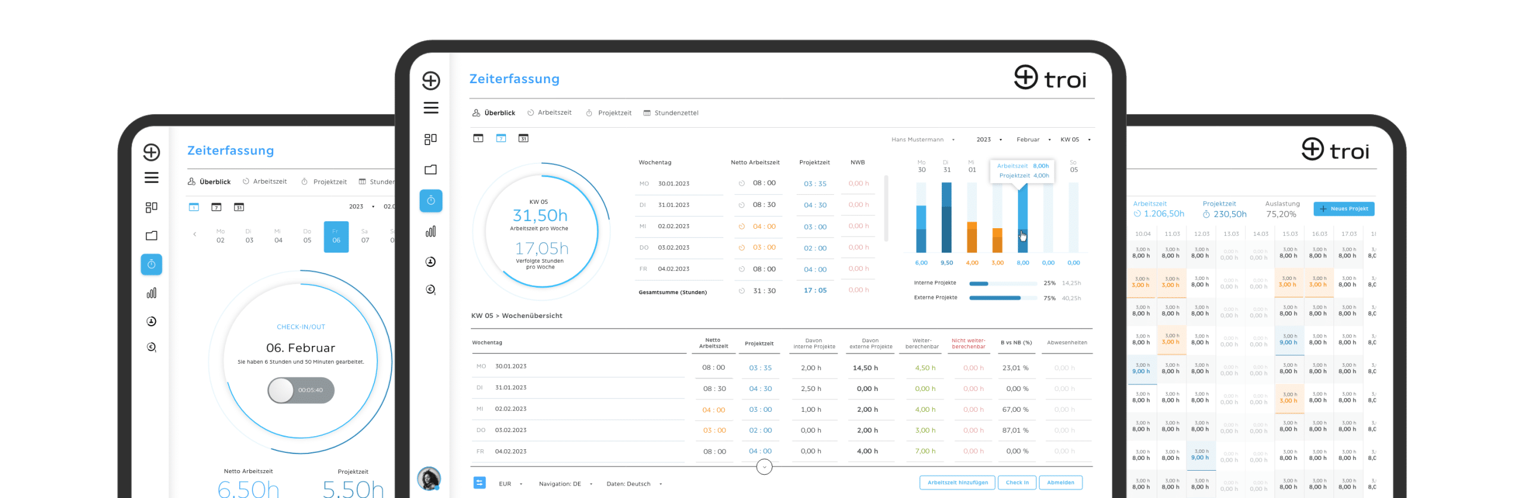Open the projects folder icon in center sidebar

tap(430, 169)
